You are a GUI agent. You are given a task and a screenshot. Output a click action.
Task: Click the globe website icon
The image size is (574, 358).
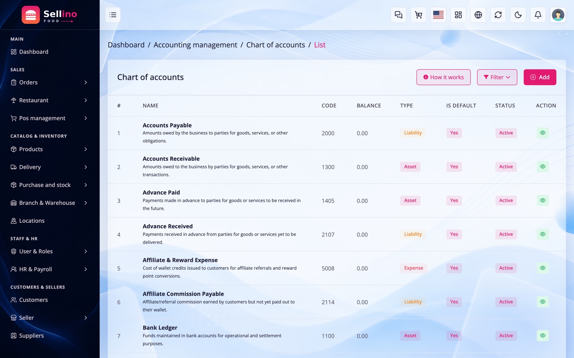478,15
